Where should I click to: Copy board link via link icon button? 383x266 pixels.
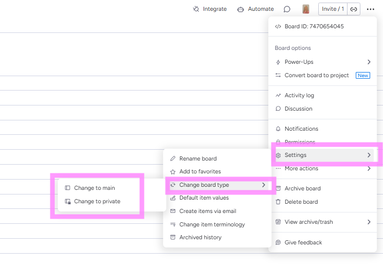point(354,9)
